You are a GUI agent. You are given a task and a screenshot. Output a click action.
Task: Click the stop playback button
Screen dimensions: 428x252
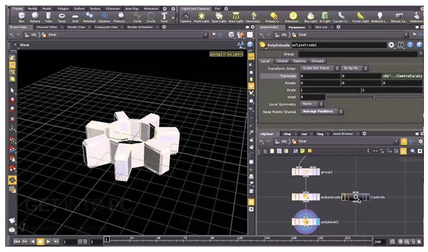click(x=40, y=242)
